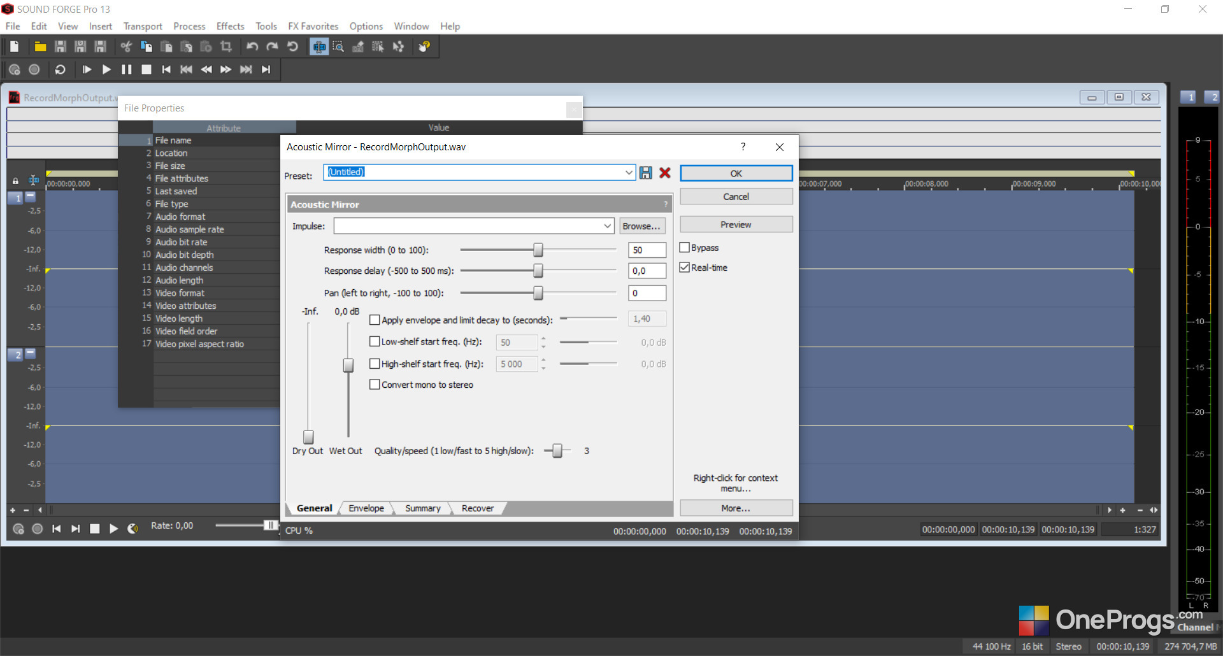Screen dimensions: 1223x656
Task: Switch to the Recover tab
Action: click(x=478, y=508)
